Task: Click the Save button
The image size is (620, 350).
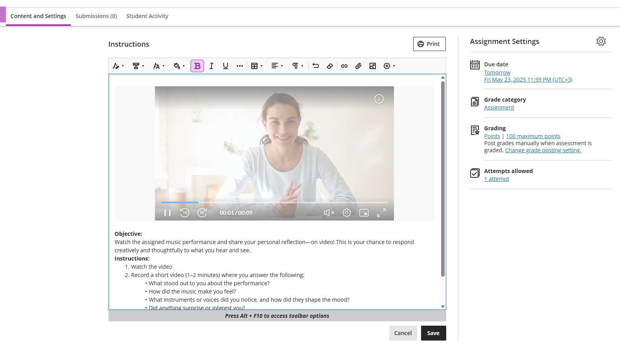Action: [x=433, y=333]
